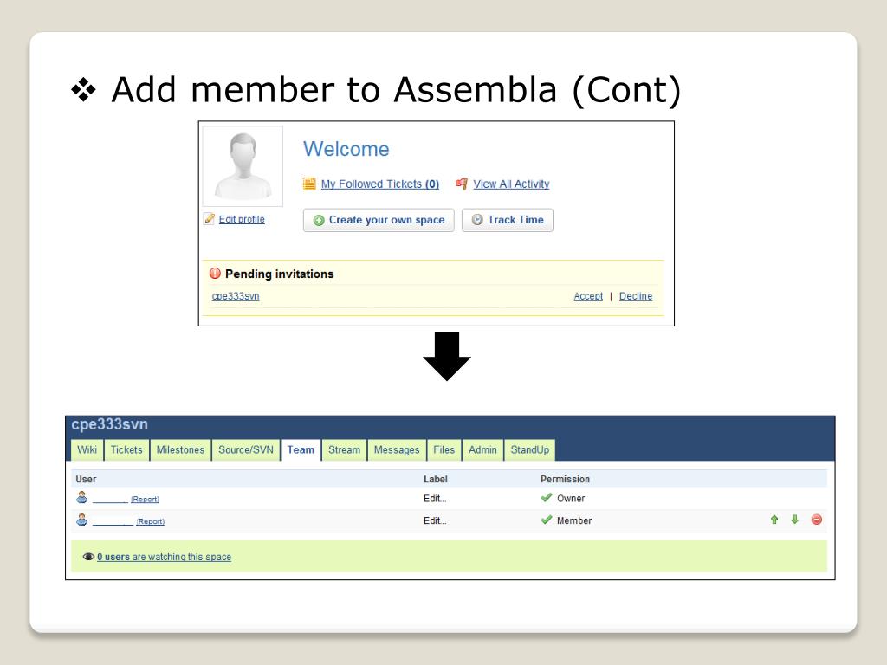Screen dimensions: 887x665
Task: Click the profile avatar picture
Action: [x=243, y=165]
